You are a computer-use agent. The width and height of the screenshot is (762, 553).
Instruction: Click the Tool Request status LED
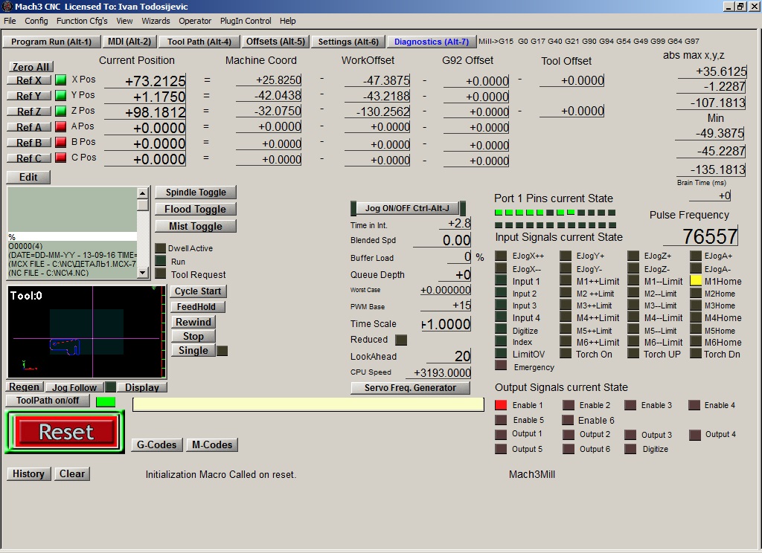coord(161,274)
